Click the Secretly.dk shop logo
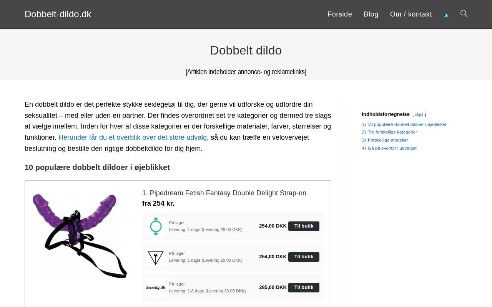Viewport: 492px width, 307px height. point(156,288)
